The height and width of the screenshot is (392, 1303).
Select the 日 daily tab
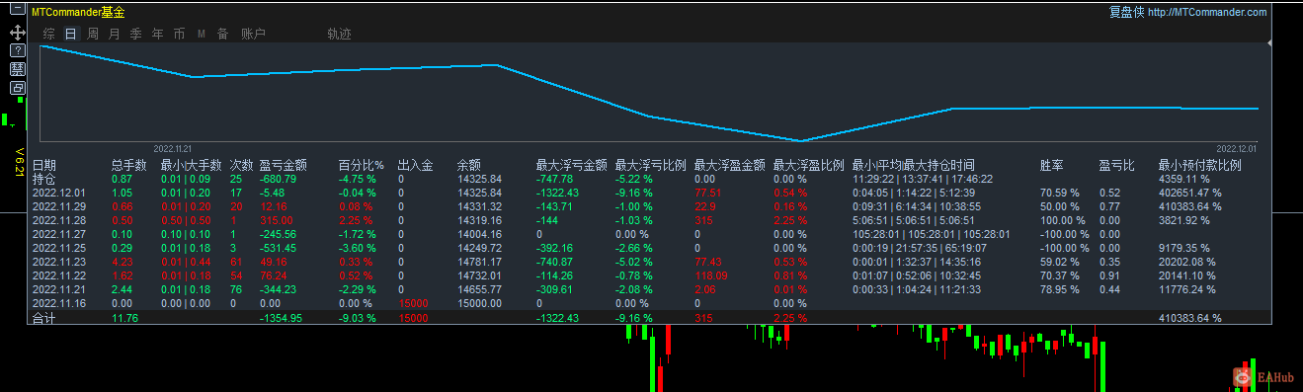click(71, 34)
